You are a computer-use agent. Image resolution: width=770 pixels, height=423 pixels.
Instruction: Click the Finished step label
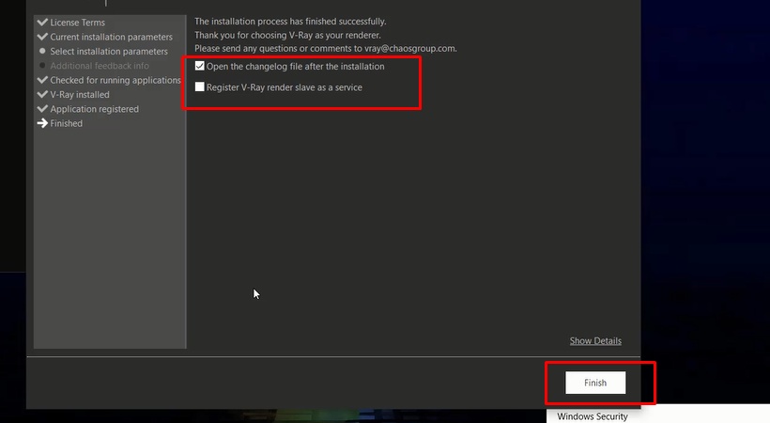[67, 123]
